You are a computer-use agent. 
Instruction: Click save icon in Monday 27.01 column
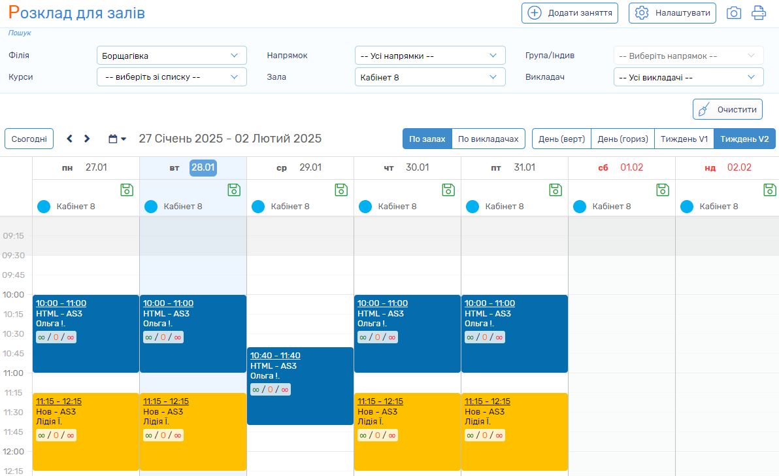point(127,190)
